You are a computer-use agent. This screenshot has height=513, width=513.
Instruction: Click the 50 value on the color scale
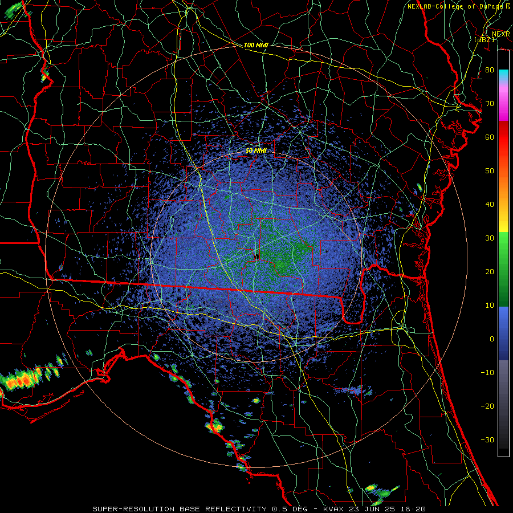click(490, 171)
